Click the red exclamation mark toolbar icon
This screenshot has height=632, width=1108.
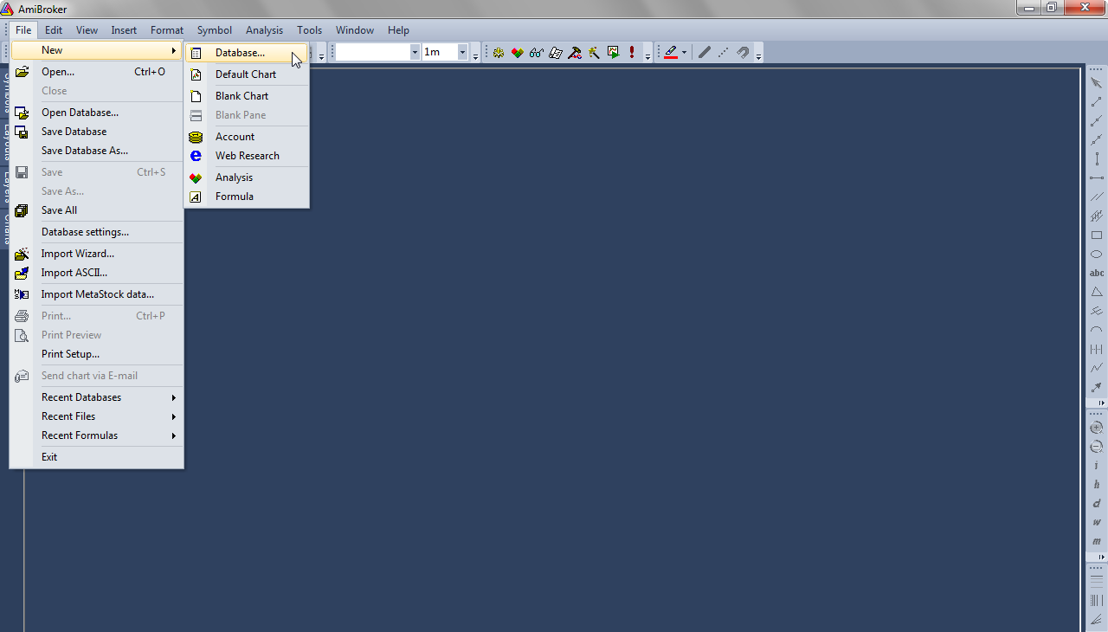[x=632, y=53]
